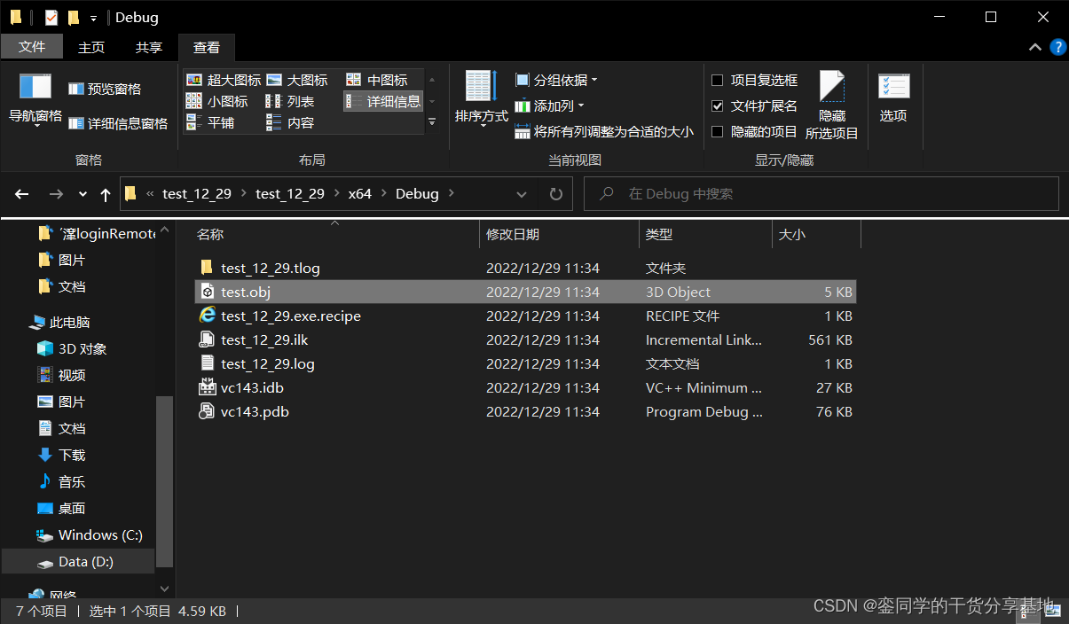Select the vc143.pdb file

tap(525, 411)
